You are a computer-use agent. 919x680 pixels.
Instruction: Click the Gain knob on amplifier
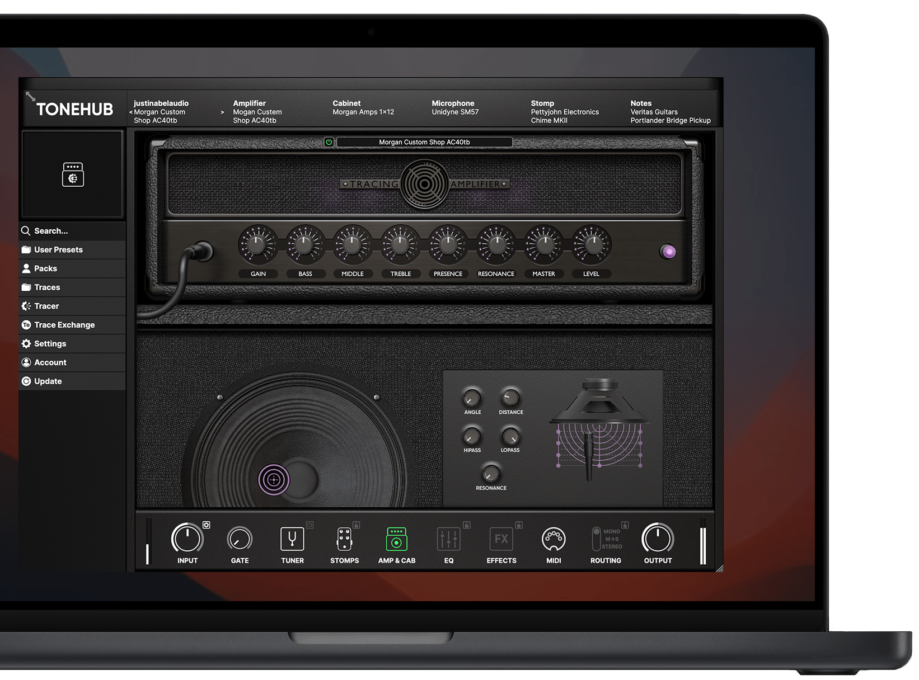[x=257, y=244]
